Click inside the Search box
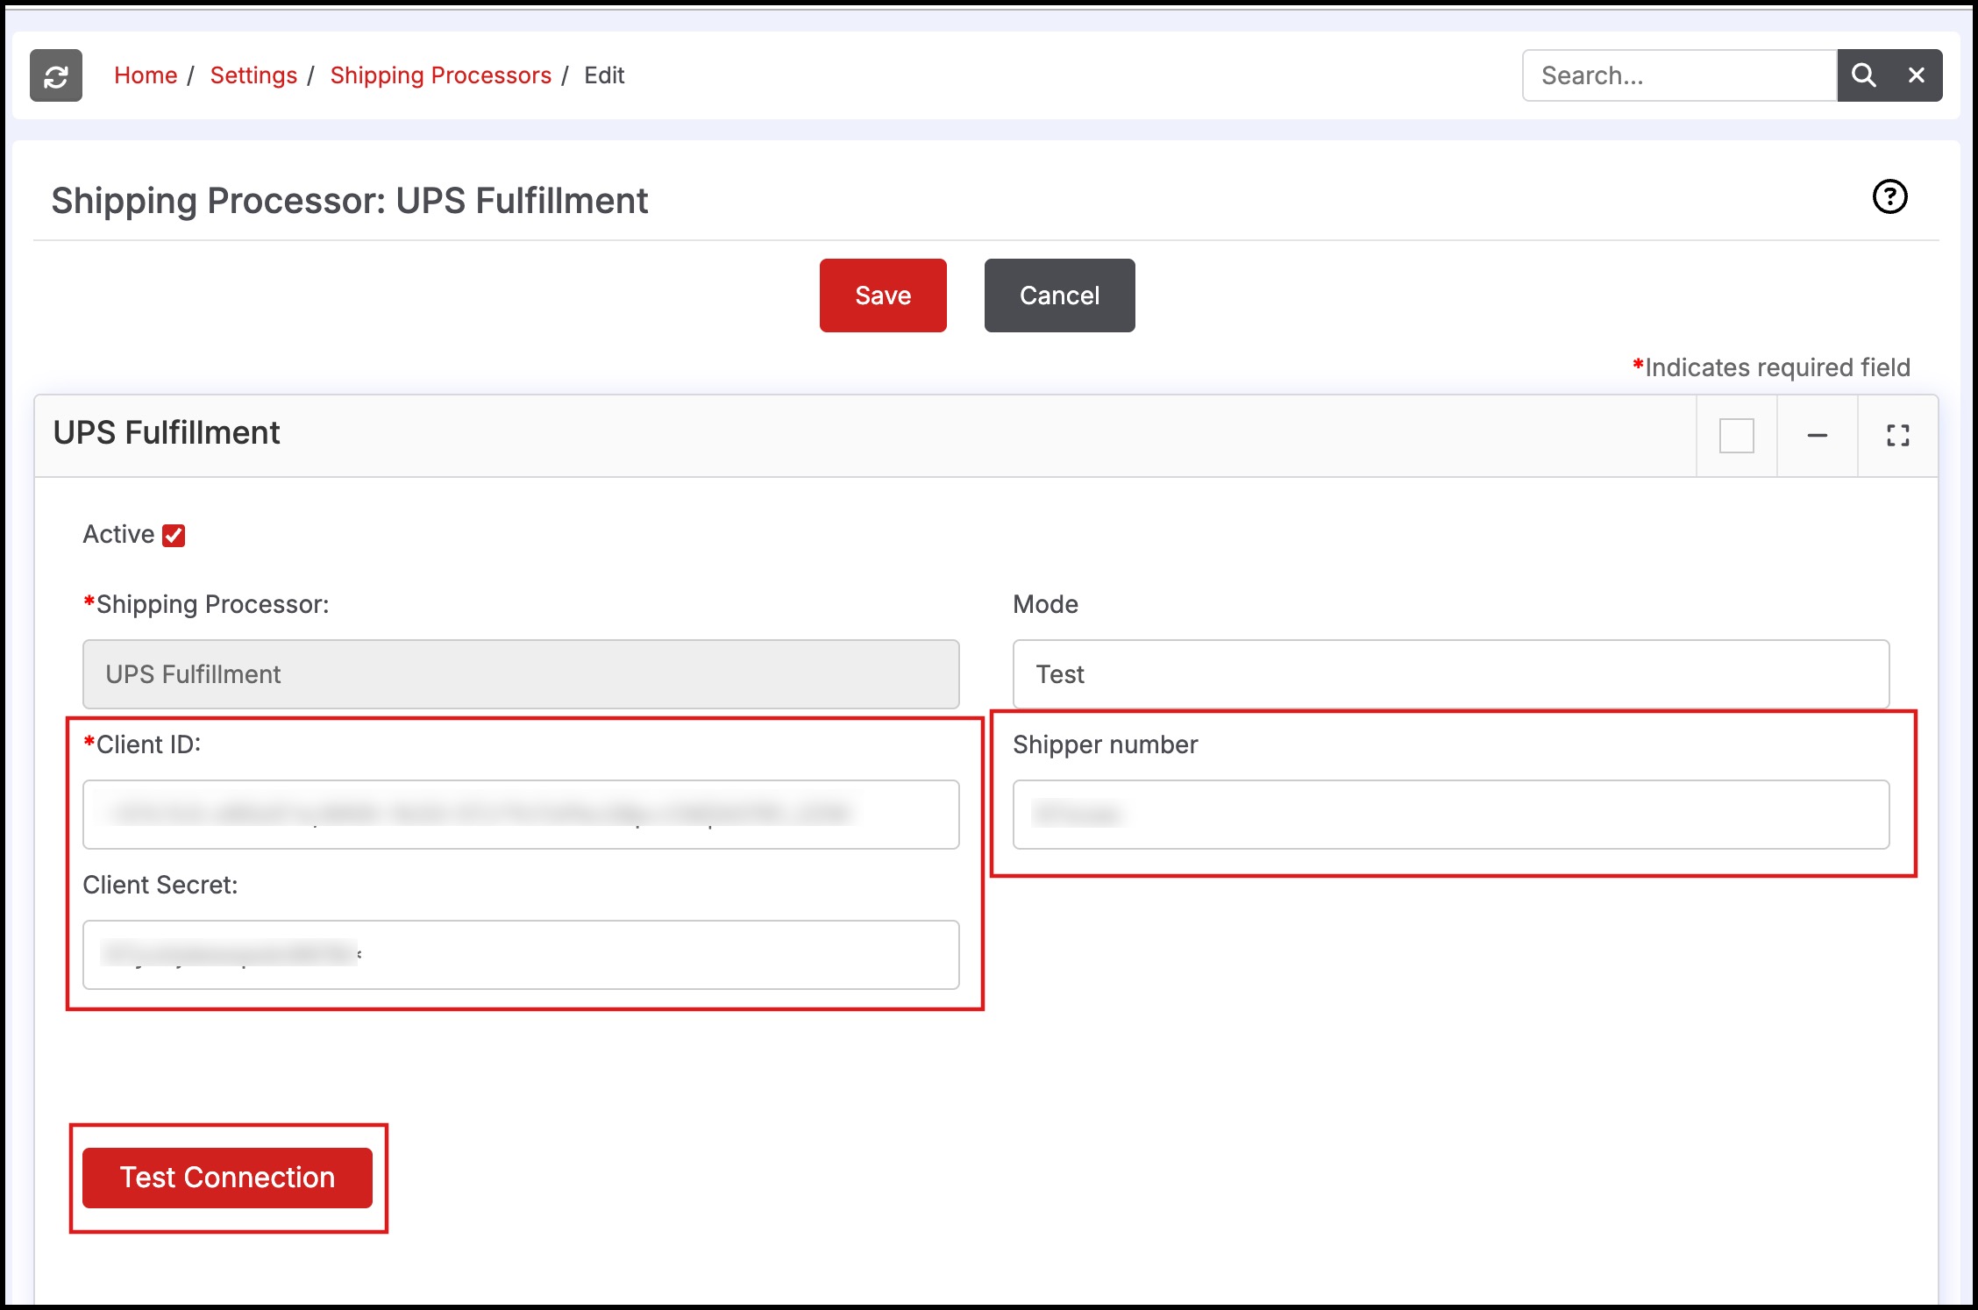Screen dimensions: 1978x1310 [x=1679, y=76]
